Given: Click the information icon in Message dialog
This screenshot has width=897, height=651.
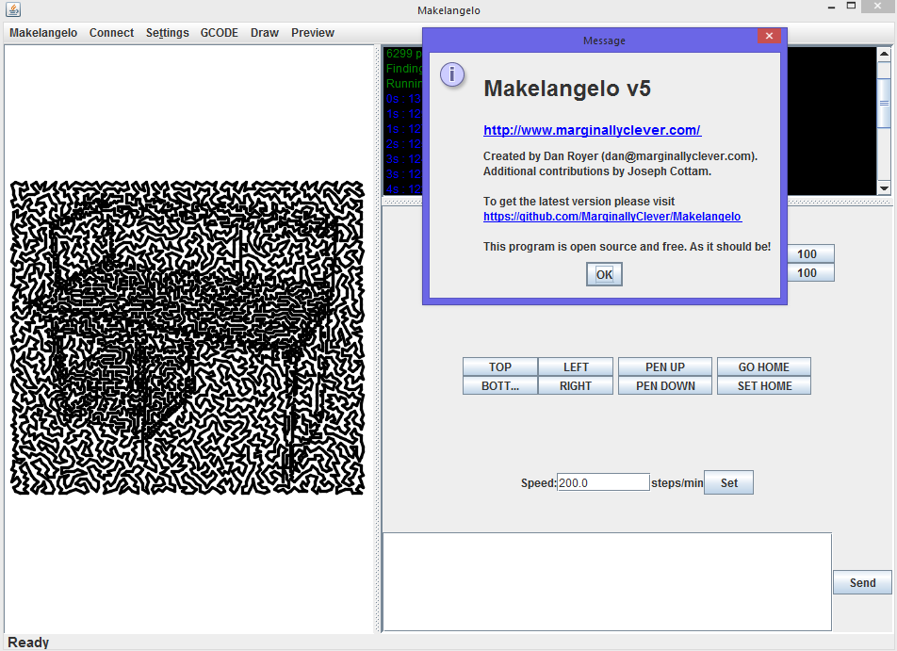Looking at the screenshot, I should pos(452,74).
